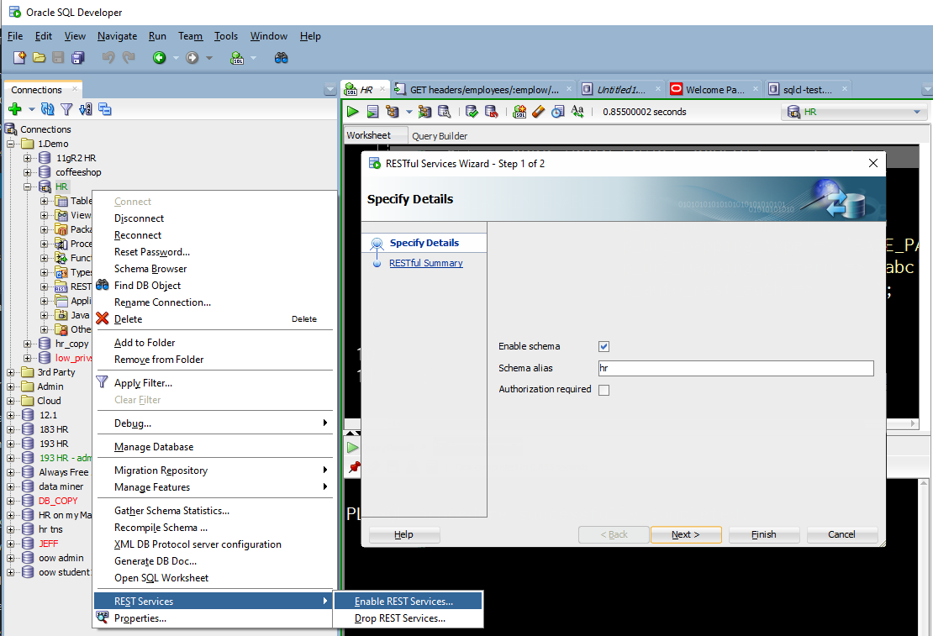Click the Save All icon in main toolbar
Viewport: 933px width, 636px height.
[x=78, y=58]
